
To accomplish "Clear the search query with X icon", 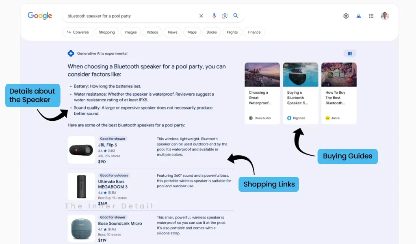I will (201, 16).
